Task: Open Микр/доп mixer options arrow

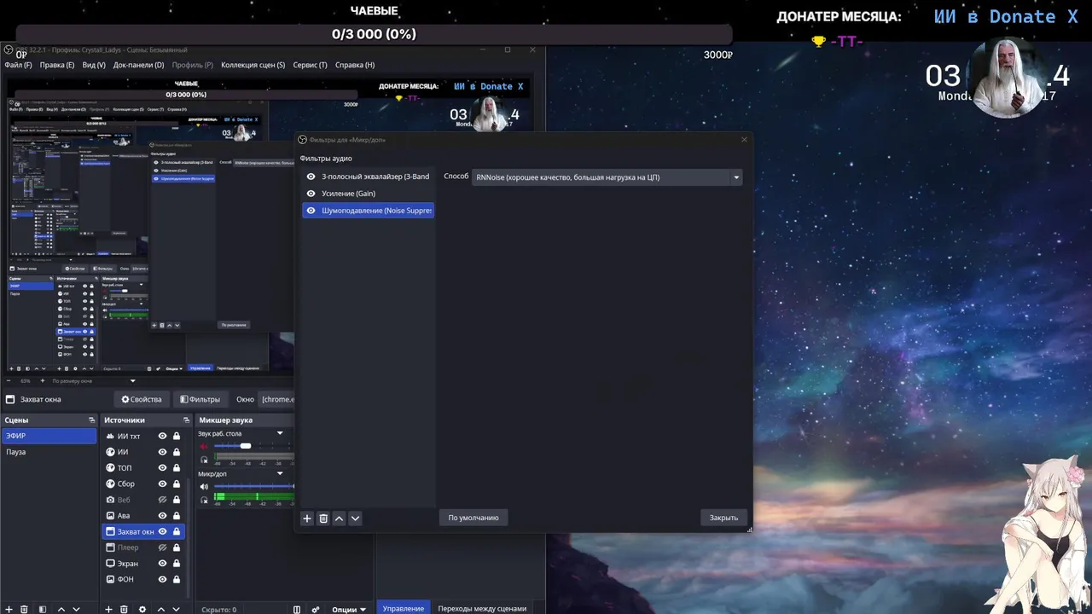Action: [x=279, y=474]
